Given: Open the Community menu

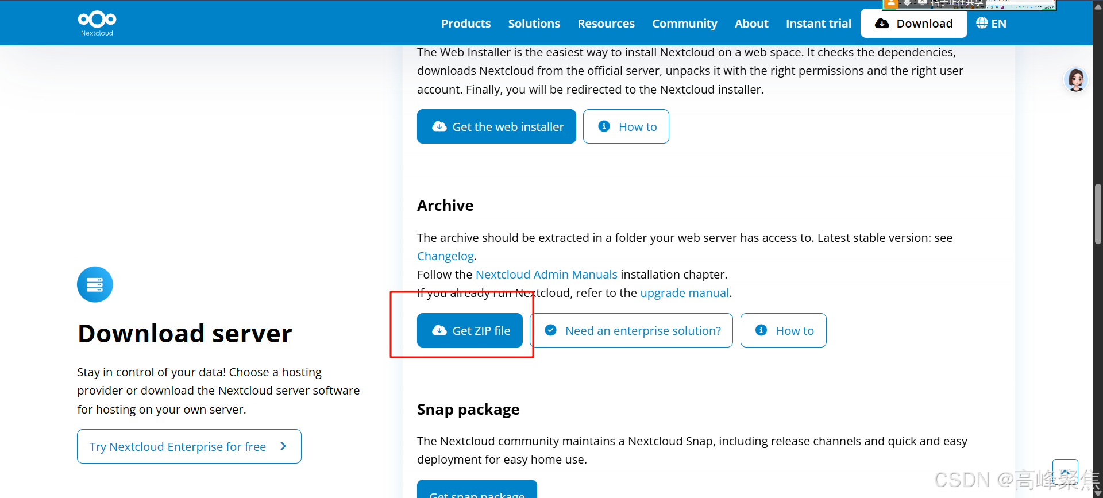Looking at the screenshot, I should pos(684,24).
